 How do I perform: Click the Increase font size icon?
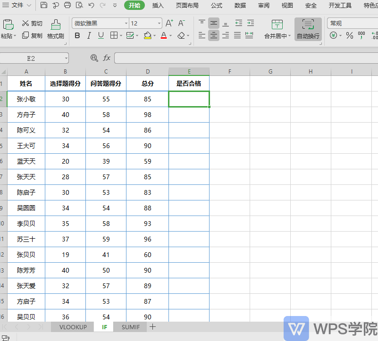169,23
